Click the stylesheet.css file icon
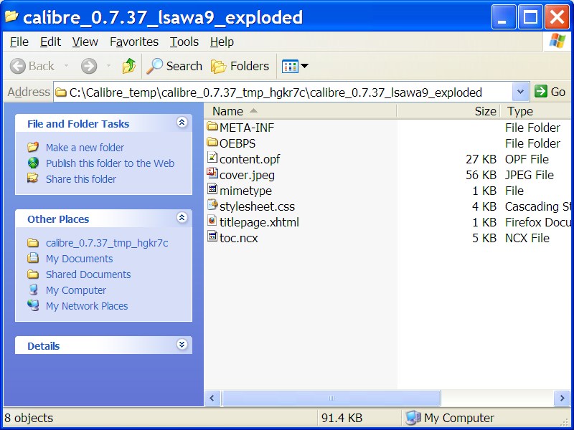Image resolution: width=574 pixels, height=430 pixels. [x=212, y=205]
